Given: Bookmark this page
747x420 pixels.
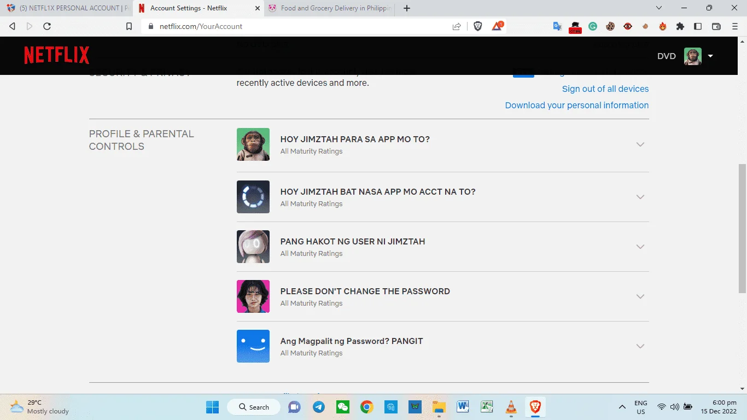Looking at the screenshot, I should (x=129, y=26).
